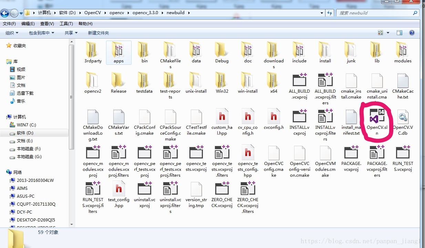
Task: Click the OpenCV breadcrumb segment
Action: tap(93, 13)
